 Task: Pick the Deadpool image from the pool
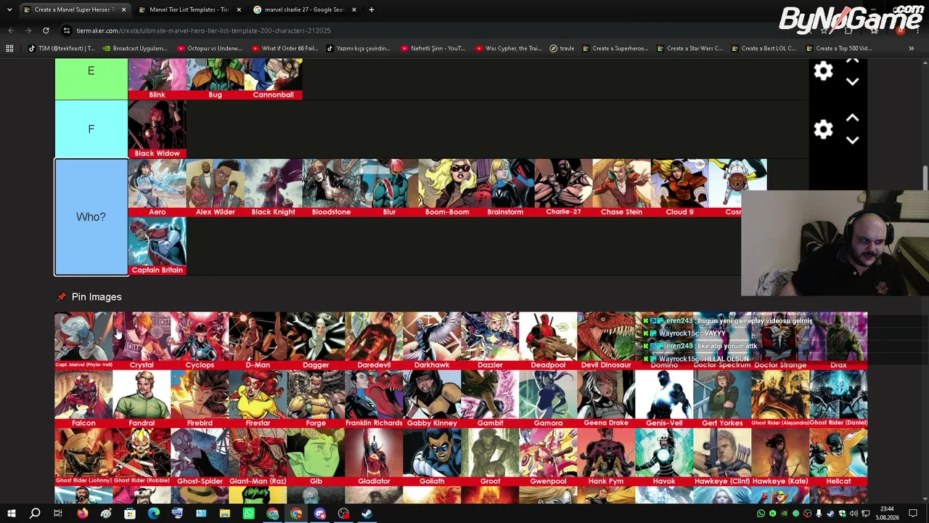pyautogui.click(x=548, y=341)
